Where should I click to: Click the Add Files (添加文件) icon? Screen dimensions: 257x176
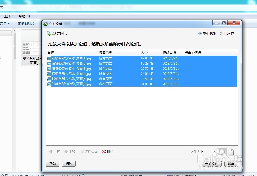(49, 34)
